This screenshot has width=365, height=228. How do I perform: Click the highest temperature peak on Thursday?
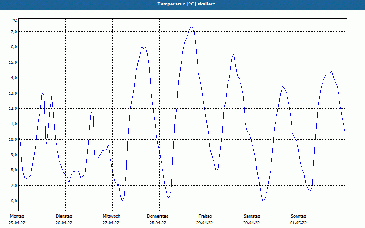191,27
